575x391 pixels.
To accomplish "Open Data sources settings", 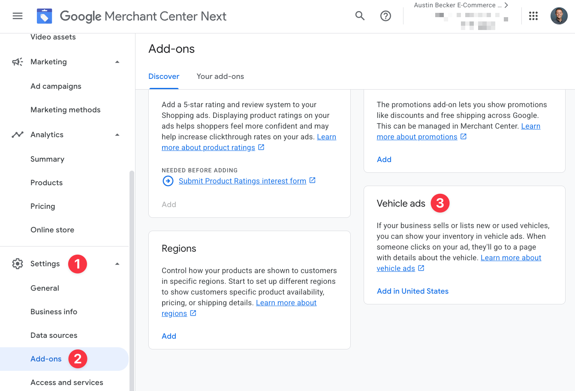I will [x=54, y=335].
